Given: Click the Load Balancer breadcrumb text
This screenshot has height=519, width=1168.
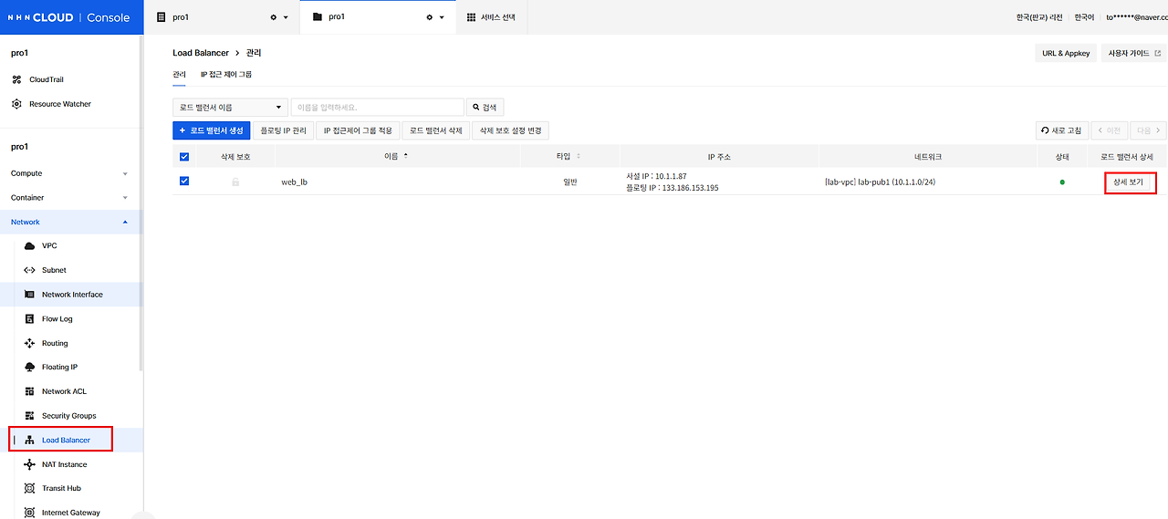Looking at the screenshot, I should [201, 53].
